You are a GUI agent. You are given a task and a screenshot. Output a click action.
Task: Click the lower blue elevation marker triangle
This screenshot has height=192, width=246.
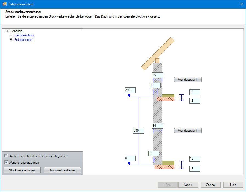tap(129, 163)
